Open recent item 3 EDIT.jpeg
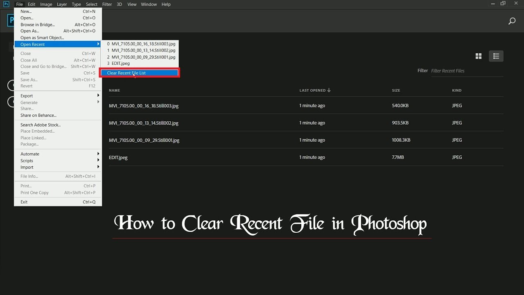The width and height of the screenshot is (524, 295). [x=139, y=64]
